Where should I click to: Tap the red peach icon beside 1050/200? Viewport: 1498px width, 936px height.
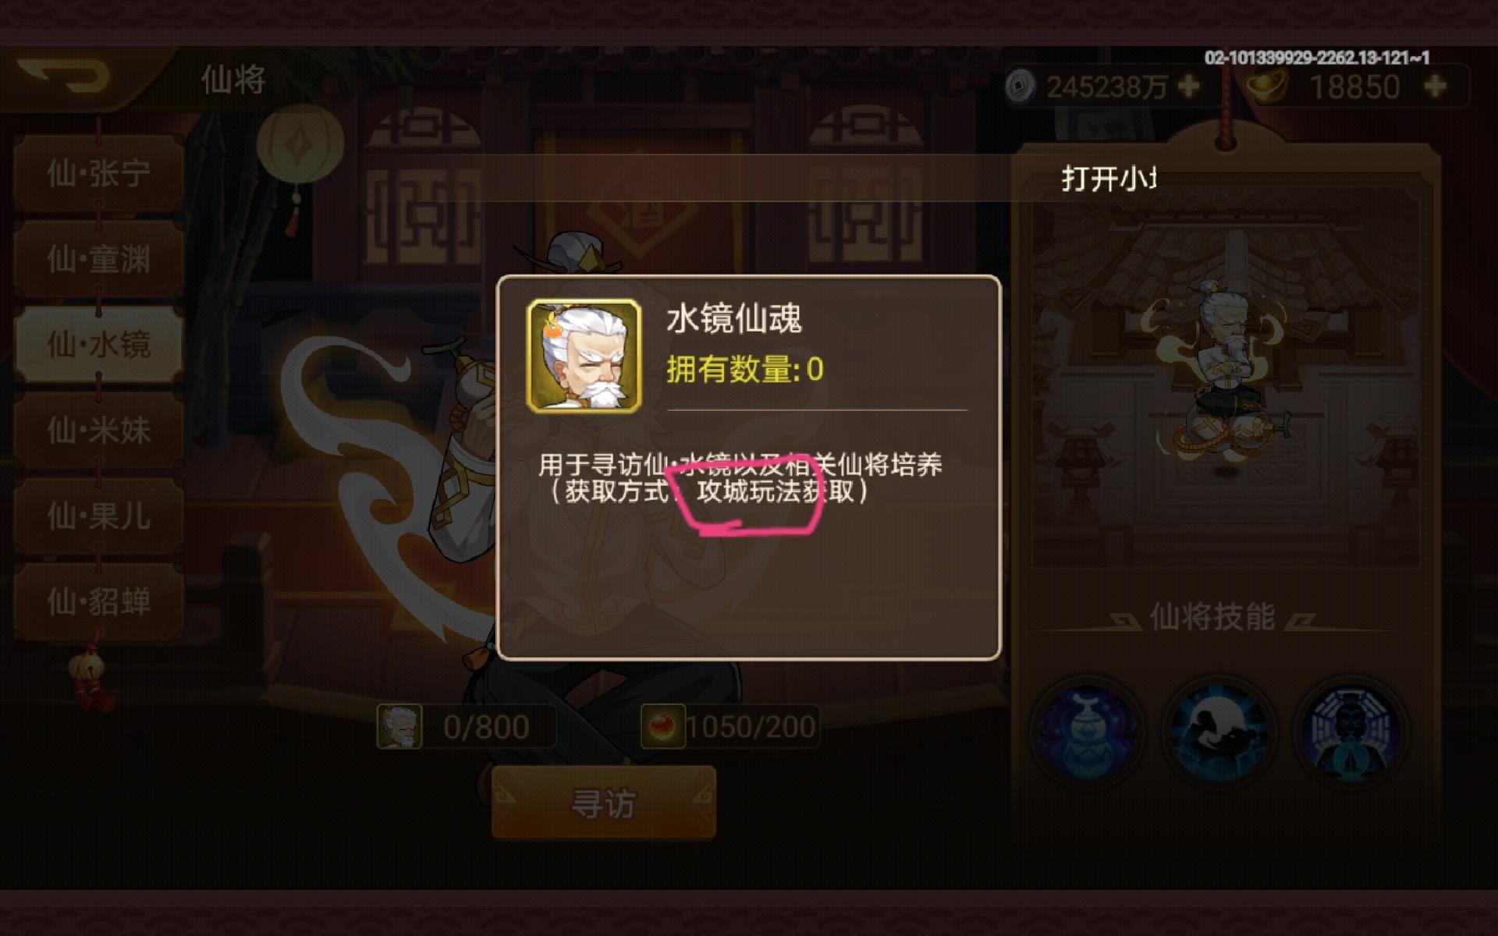pos(662,726)
